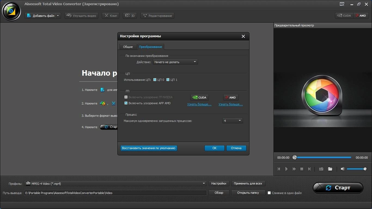This screenshot has width=372, height=209.
Task: Click add file icon in step 1 instructions
Action: (x=102, y=90)
